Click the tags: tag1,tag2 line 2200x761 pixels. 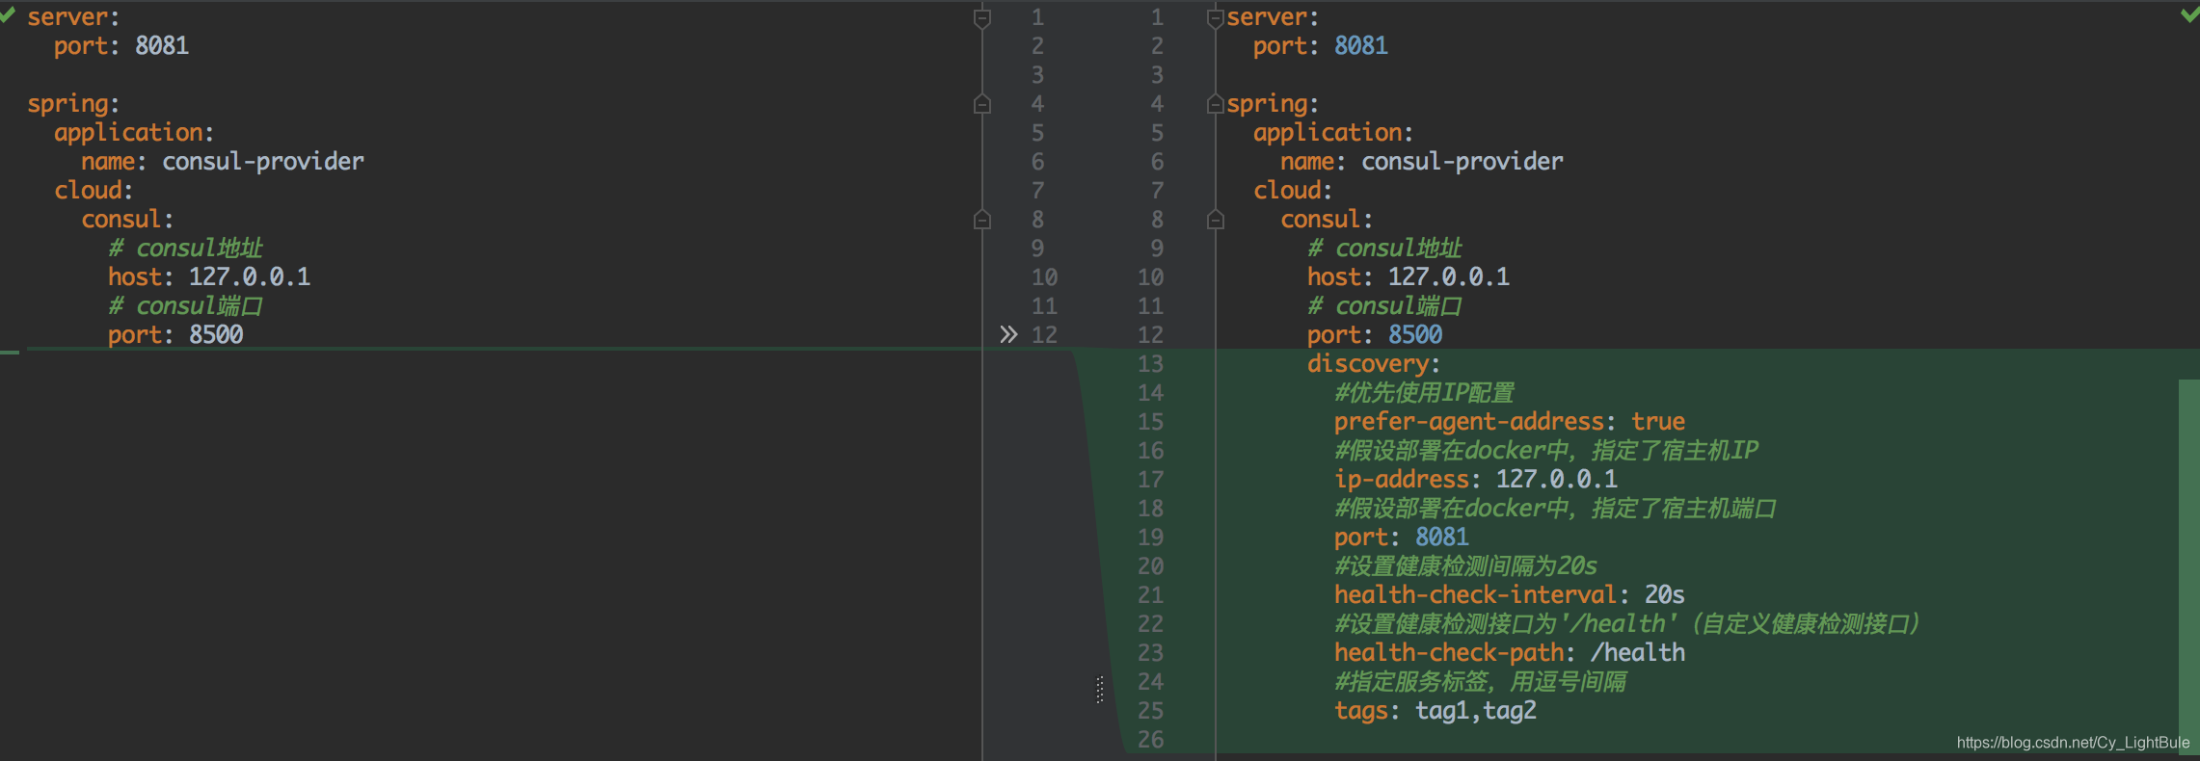pos(1435,710)
